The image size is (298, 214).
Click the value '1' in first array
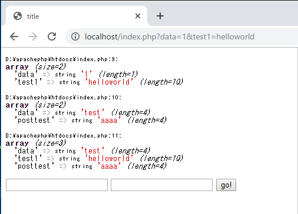click(x=87, y=75)
